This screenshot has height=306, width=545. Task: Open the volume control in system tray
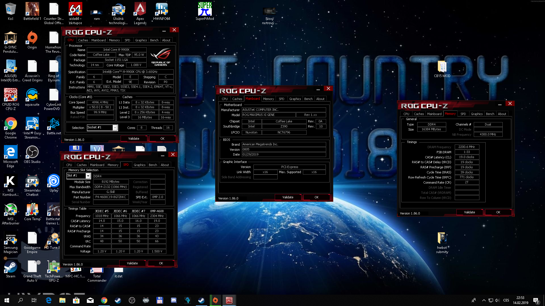click(x=497, y=300)
